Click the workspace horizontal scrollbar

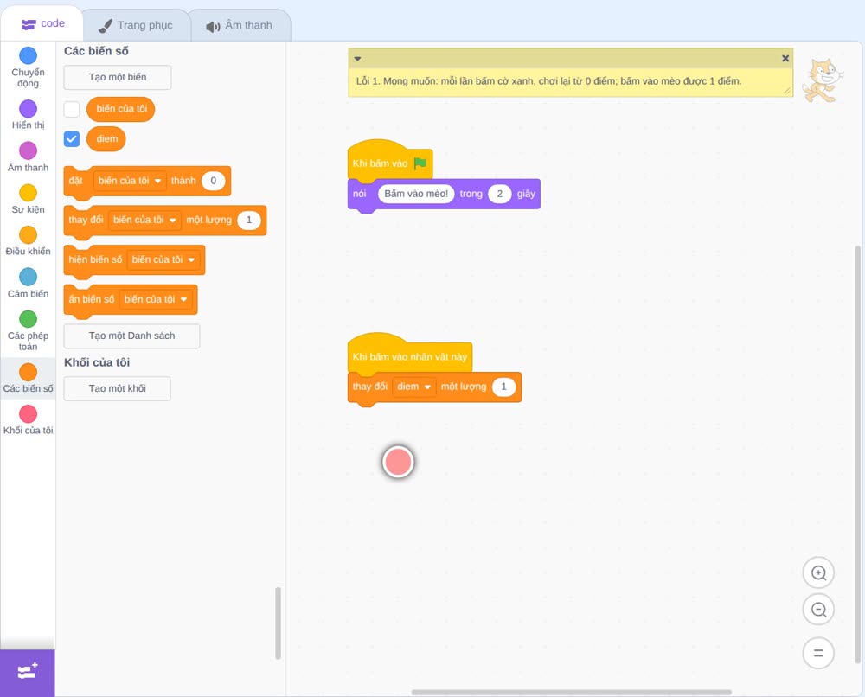pyautogui.click(x=572, y=692)
